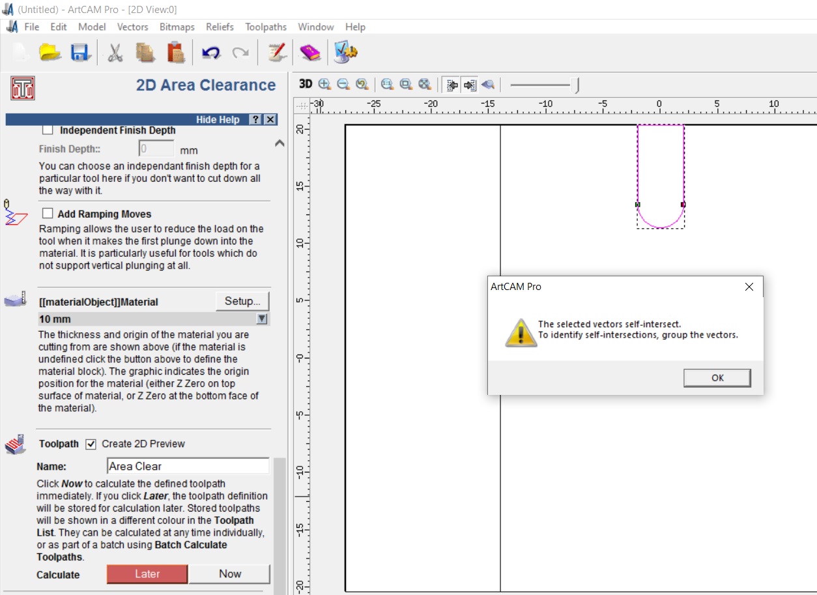The image size is (817, 595).
Task: Click Now to calculate the toolpath
Action: pos(230,574)
